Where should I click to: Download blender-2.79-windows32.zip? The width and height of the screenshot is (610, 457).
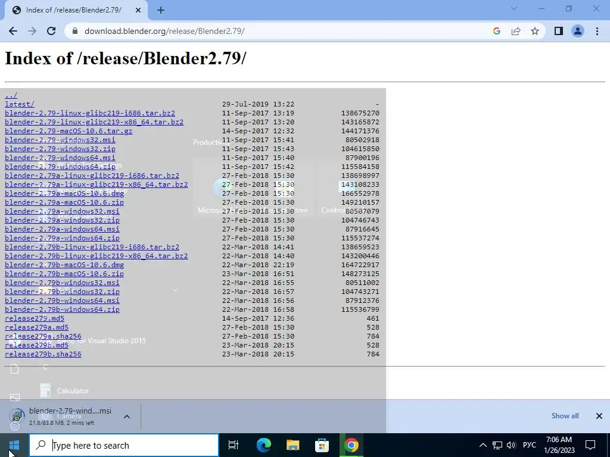pyautogui.click(x=60, y=149)
